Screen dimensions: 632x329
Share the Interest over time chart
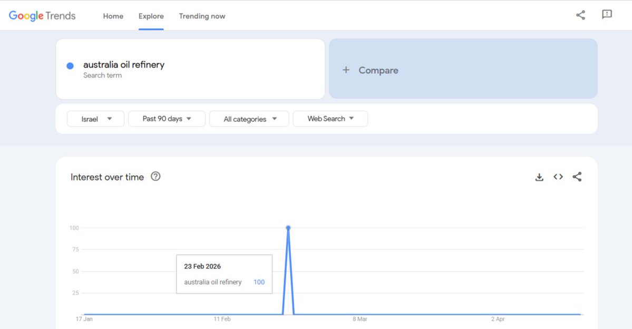coord(577,177)
